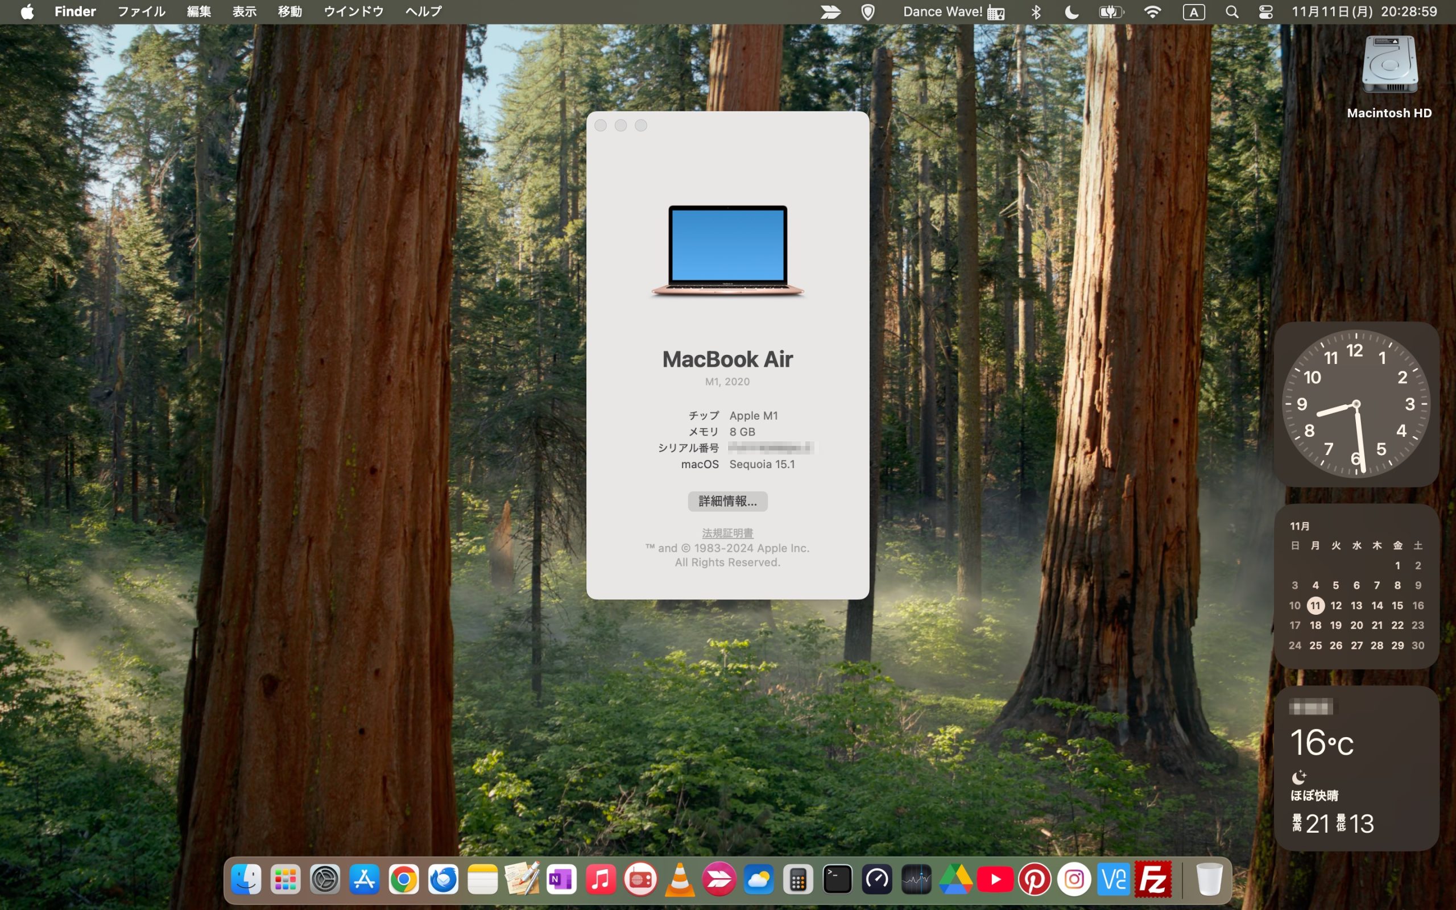1456x910 pixels.
Task: Click the MacBook Air laptop image
Action: point(727,251)
